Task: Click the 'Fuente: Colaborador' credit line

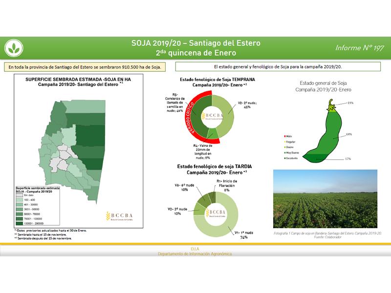Action: [x=327, y=237]
